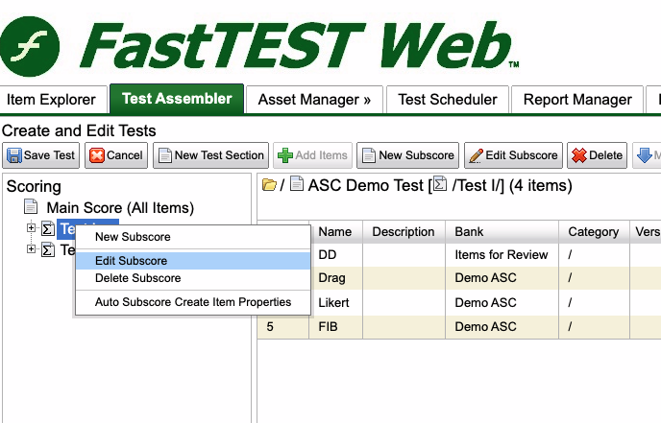Click the Scoring panel heading

34,186
